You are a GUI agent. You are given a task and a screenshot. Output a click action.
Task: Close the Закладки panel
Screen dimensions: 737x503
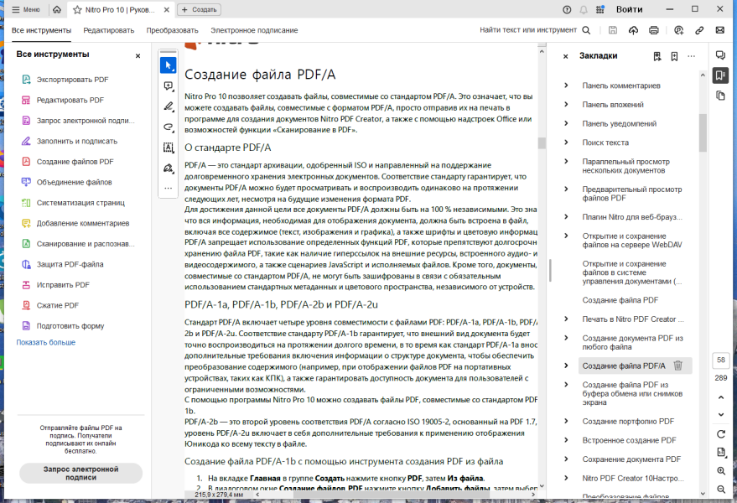coord(565,56)
